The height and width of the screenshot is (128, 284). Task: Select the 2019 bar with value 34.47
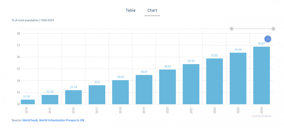[x=144, y=89]
